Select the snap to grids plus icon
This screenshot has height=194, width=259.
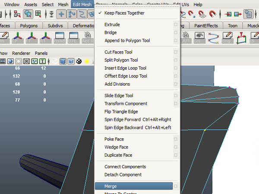[61, 14]
